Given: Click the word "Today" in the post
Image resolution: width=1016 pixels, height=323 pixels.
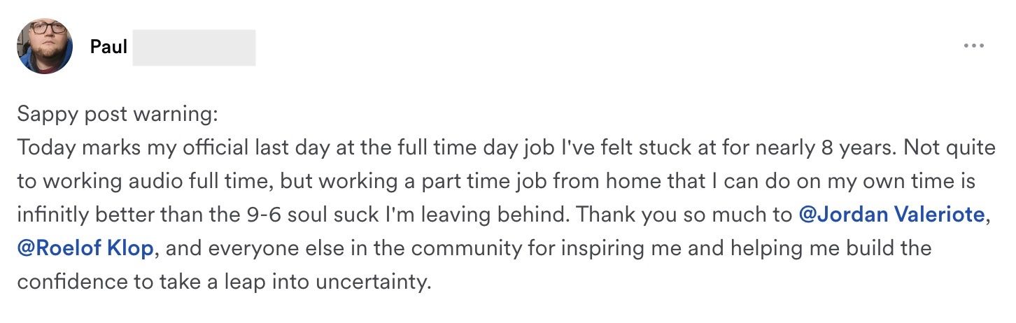Looking at the screenshot, I should pyautogui.click(x=44, y=148).
